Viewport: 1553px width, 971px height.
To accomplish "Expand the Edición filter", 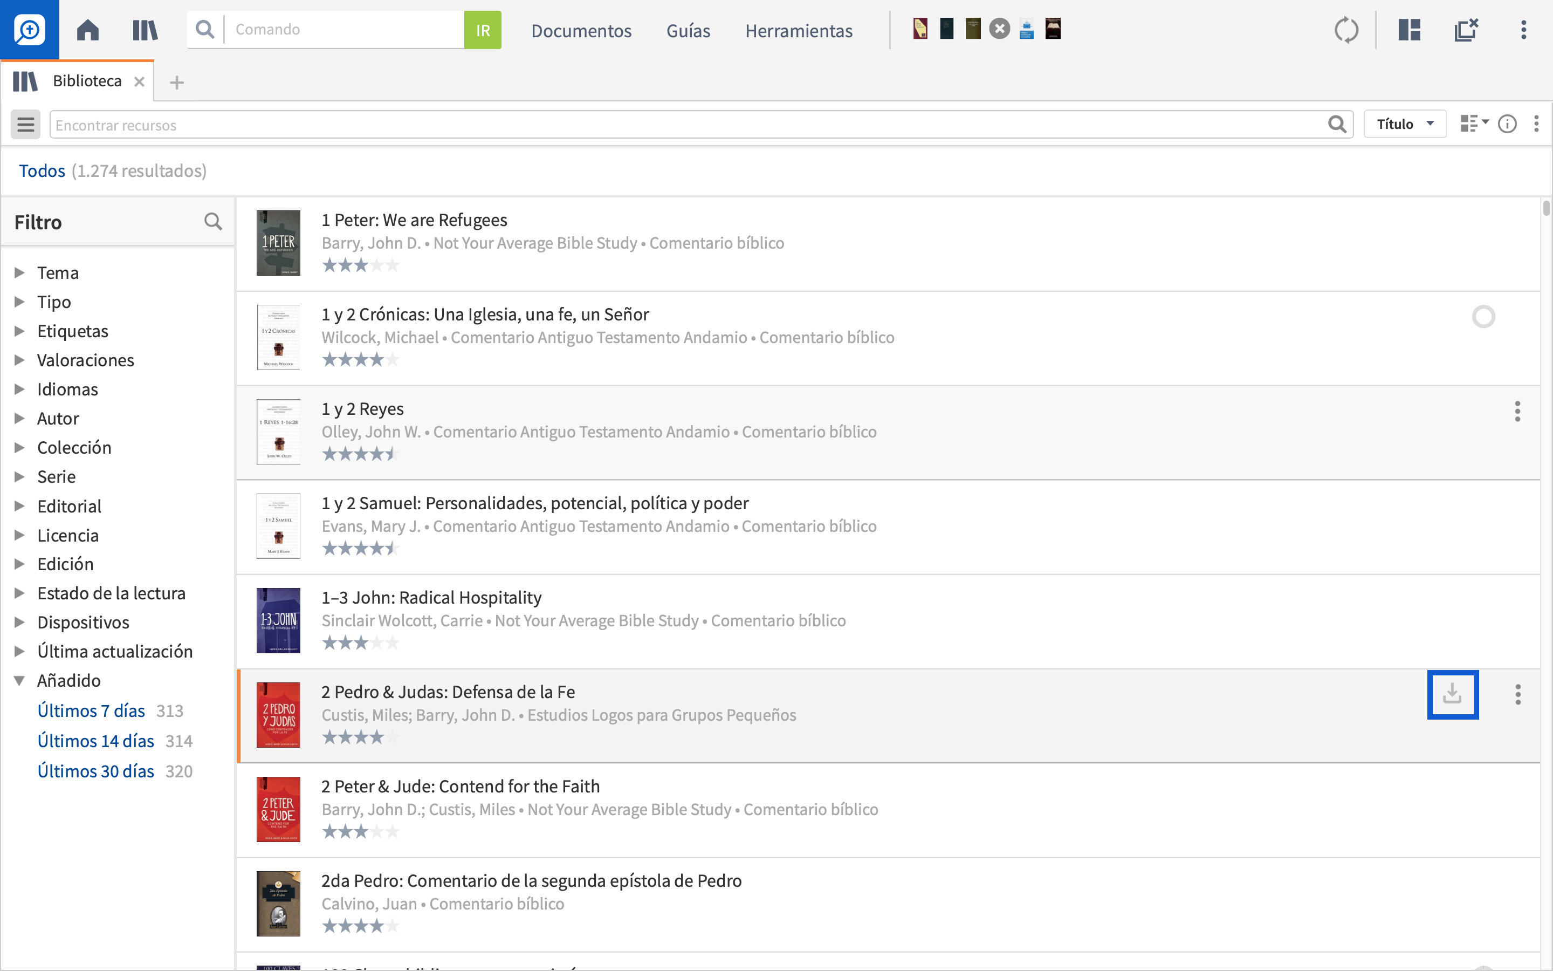I will pyautogui.click(x=19, y=564).
